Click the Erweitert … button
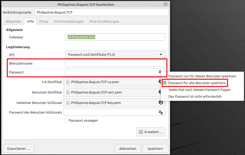Image resolution: width=245 pixels, height=155 pixels. tap(151, 132)
